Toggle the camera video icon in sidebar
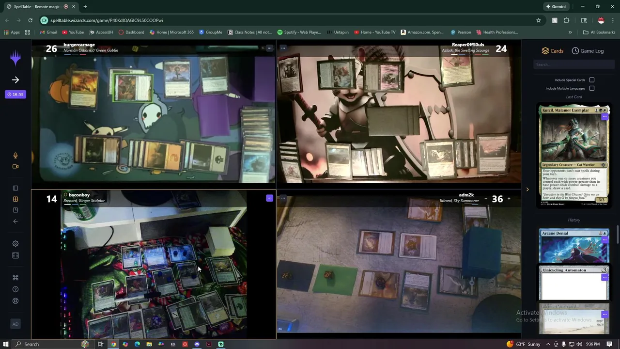The width and height of the screenshot is (620, 349). tap(15, 166)
